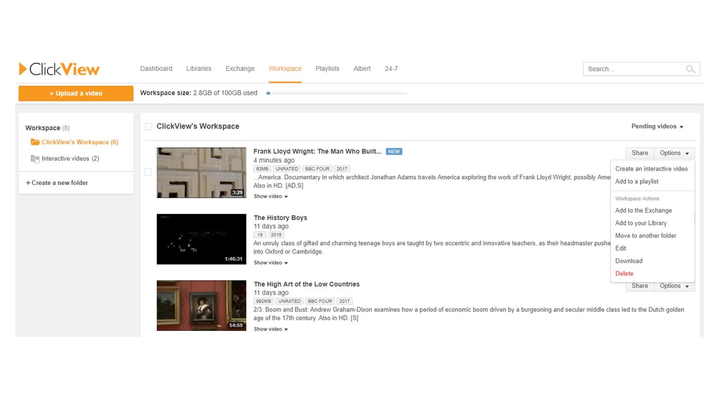
Task: Click the Frank Lloyd Wright video title
Action: point(317,151)
